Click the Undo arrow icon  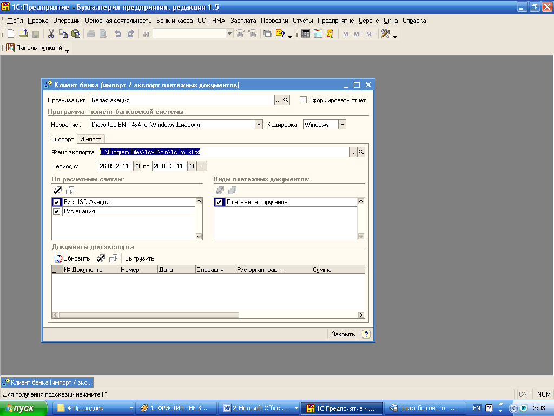tap(118, 34)
